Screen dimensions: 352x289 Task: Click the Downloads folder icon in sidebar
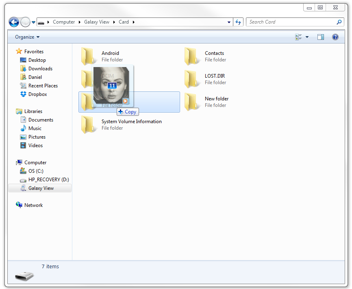[x=23, y=68]
